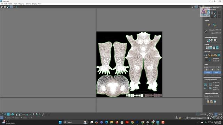Click the Pack button in Peel panel

(x=217, y=73)
